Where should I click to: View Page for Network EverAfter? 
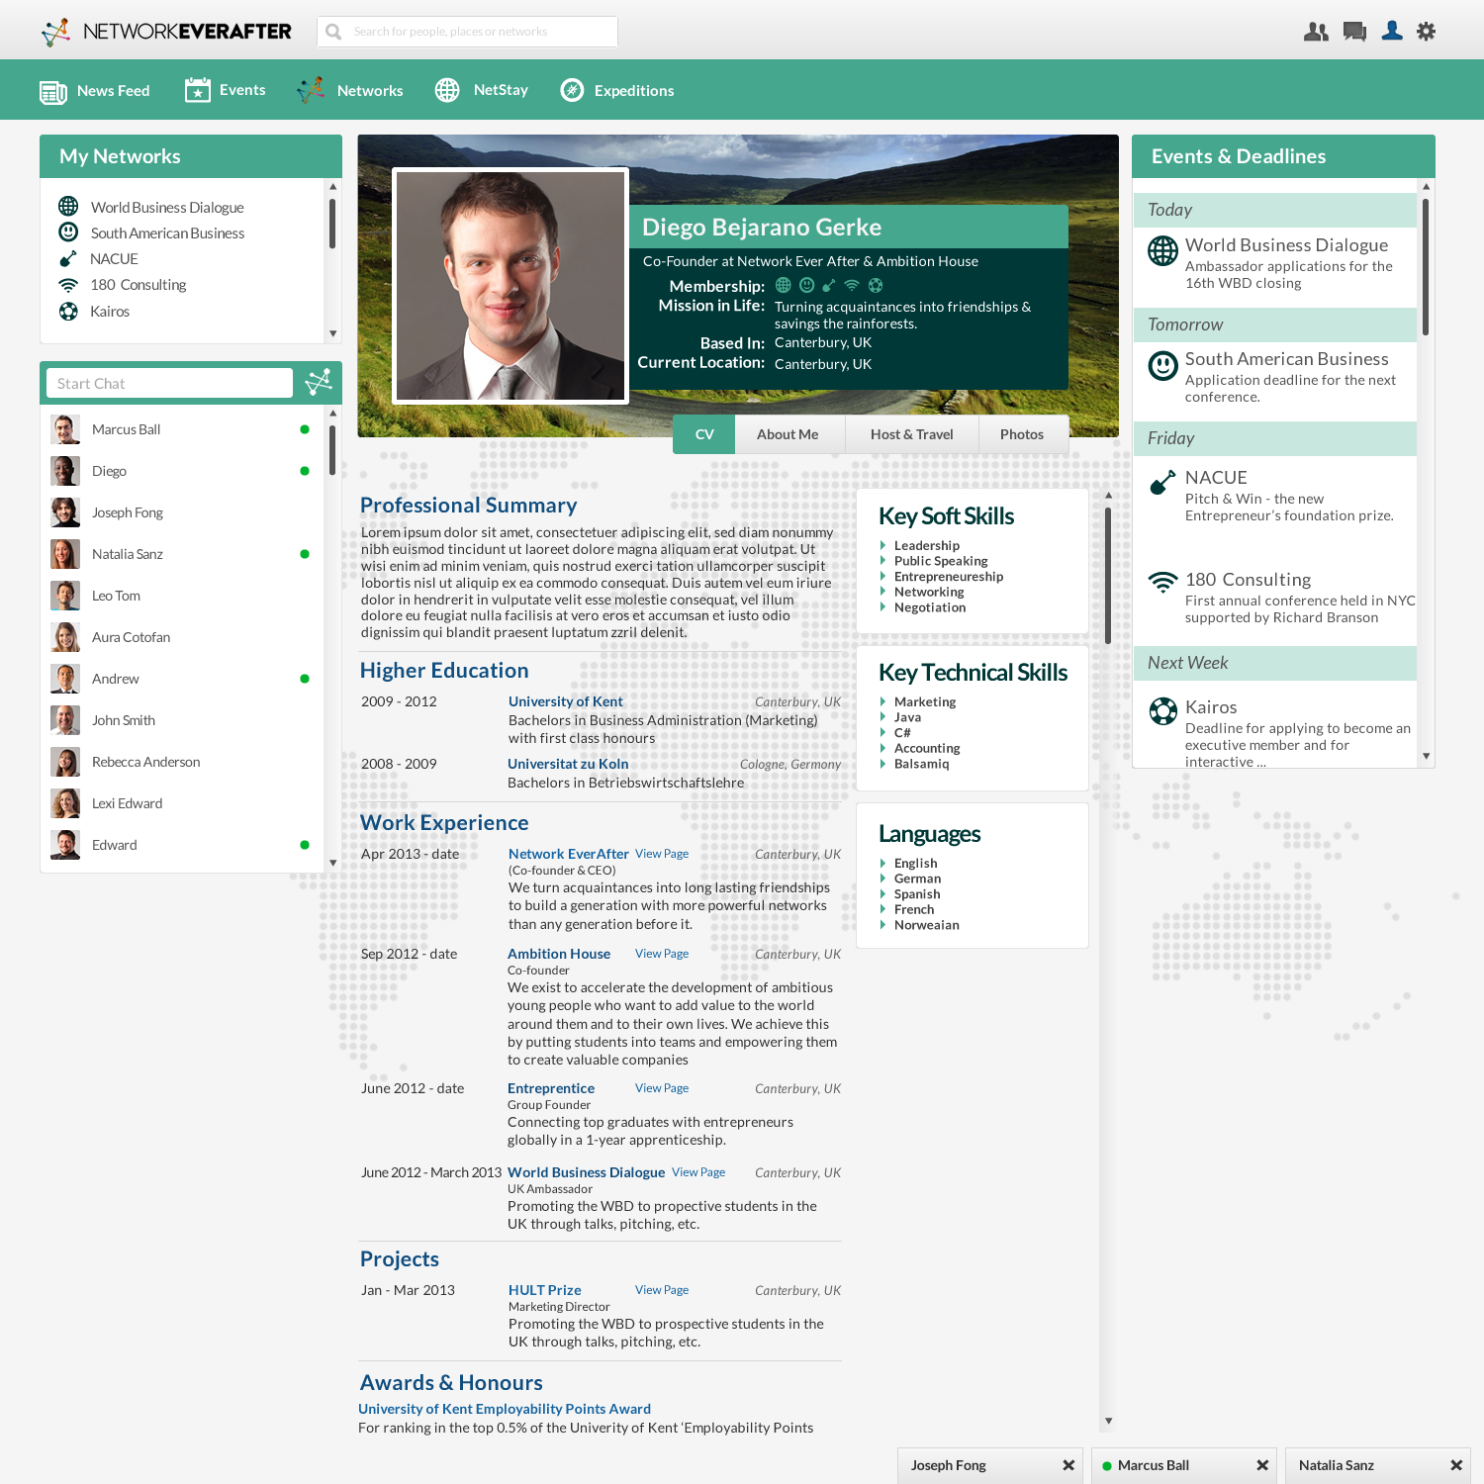pyautogui.click(x=662, y=854)
